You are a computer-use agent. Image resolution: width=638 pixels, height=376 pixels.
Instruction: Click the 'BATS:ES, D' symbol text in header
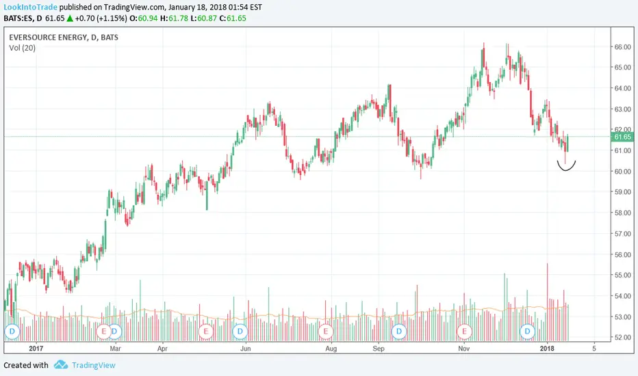pos(23,18)
